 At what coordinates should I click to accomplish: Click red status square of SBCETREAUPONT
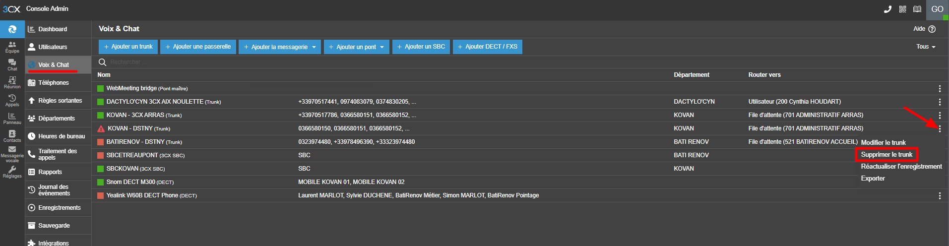100,155
